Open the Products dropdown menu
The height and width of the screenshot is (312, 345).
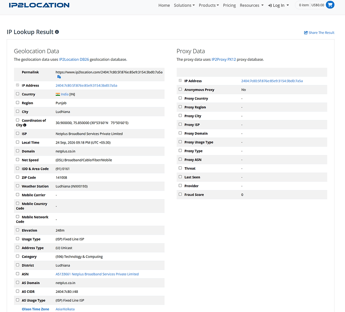coord(209,5)
